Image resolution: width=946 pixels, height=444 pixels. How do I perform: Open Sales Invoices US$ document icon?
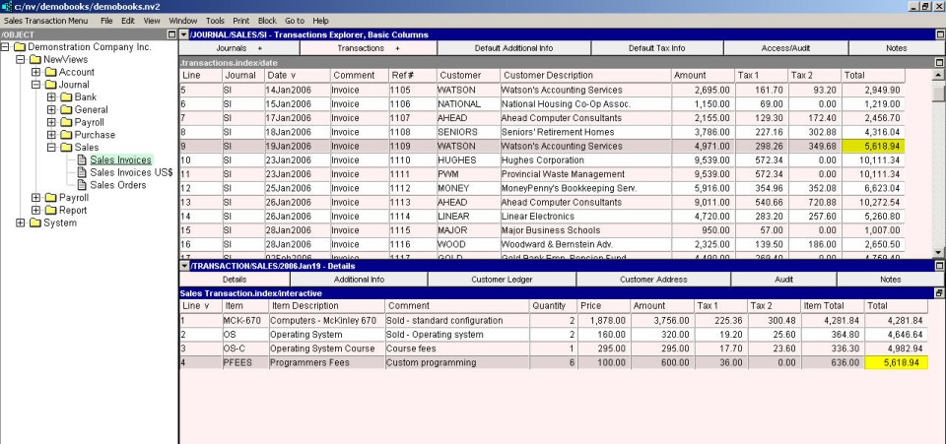pyautogui.click(x=82, y=172)
